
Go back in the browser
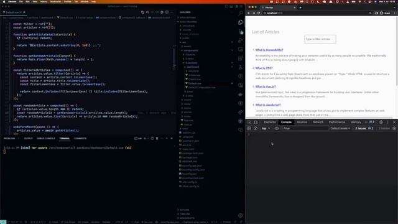coord(249,13)
